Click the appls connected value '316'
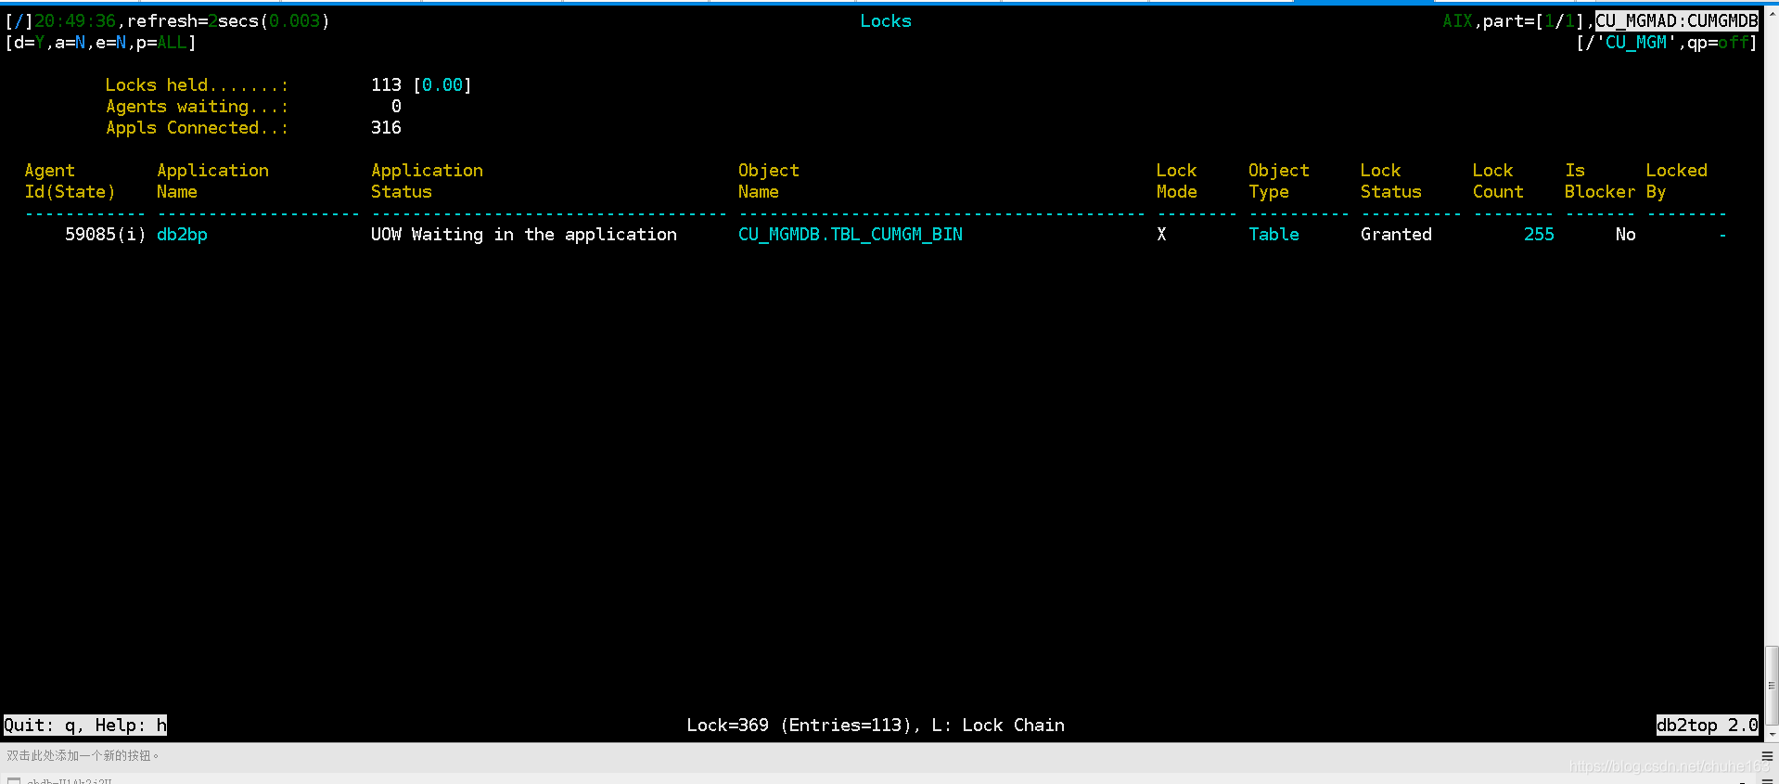The image size is (1779, 784). [x=386, y=128]
